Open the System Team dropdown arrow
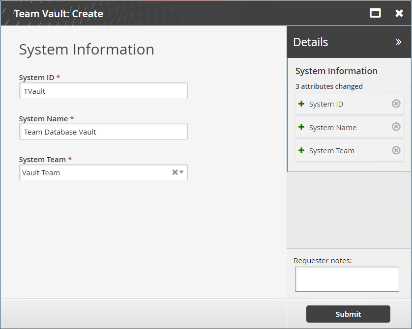 pos(181,172)
